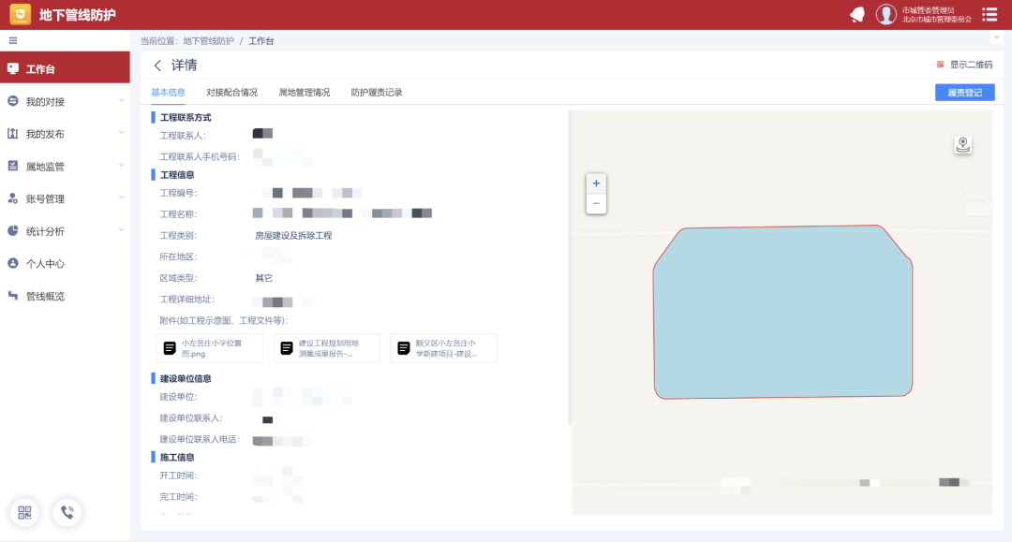Click the notification bell icon
The image size is (1012, 542).
point(856,14)
